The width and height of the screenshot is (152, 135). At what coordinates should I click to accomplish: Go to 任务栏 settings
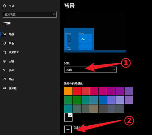click(x=13, y=88)
